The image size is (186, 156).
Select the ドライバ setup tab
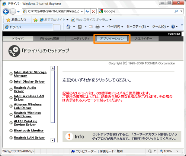tap(18, 39)
